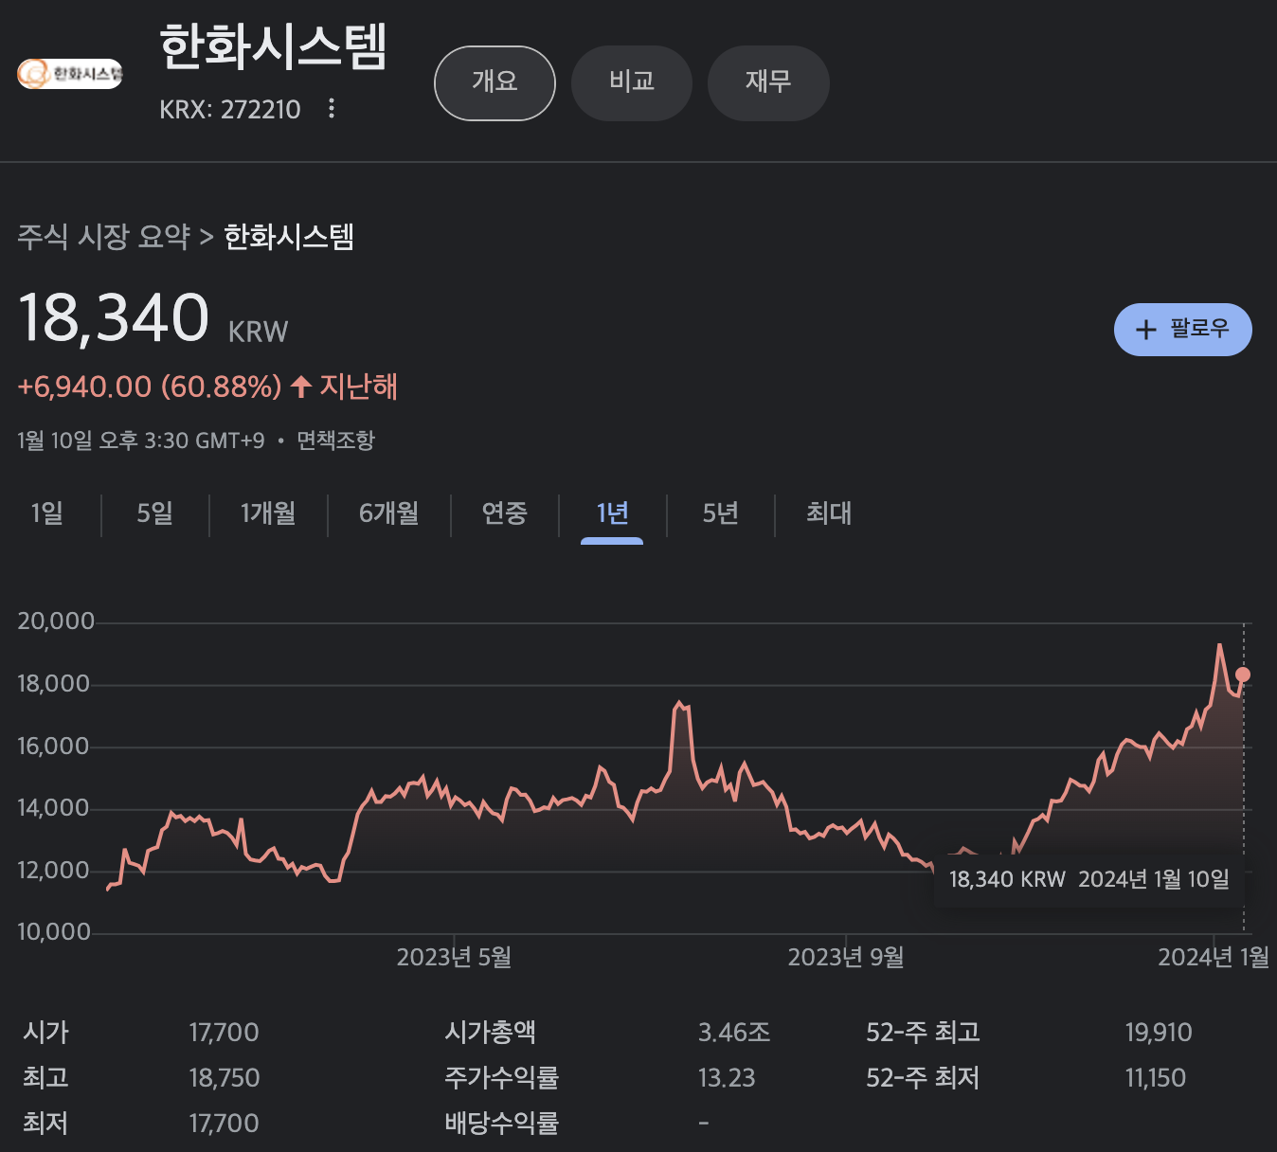
Task: Click the 2024년 1월 axis label
Action: [x=1214, y=958]
